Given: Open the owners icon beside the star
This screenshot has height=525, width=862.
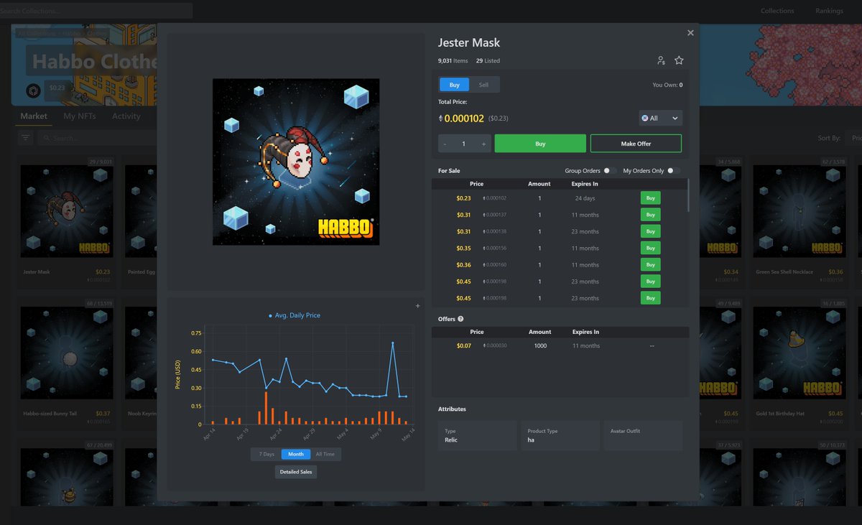Looking at the screenshot, I should coord(661,60).
